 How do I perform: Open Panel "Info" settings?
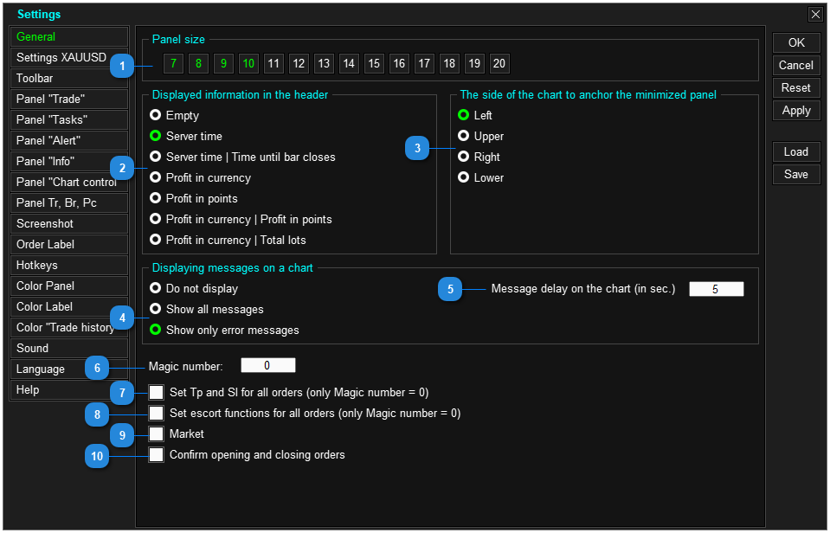(69, 162)
